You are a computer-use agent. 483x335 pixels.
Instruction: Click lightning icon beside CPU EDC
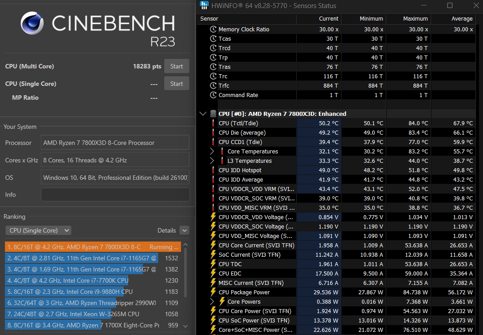[x=213, y=273]
